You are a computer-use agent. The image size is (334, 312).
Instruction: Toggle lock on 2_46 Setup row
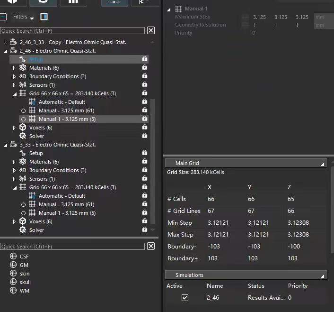click(145, 59)
